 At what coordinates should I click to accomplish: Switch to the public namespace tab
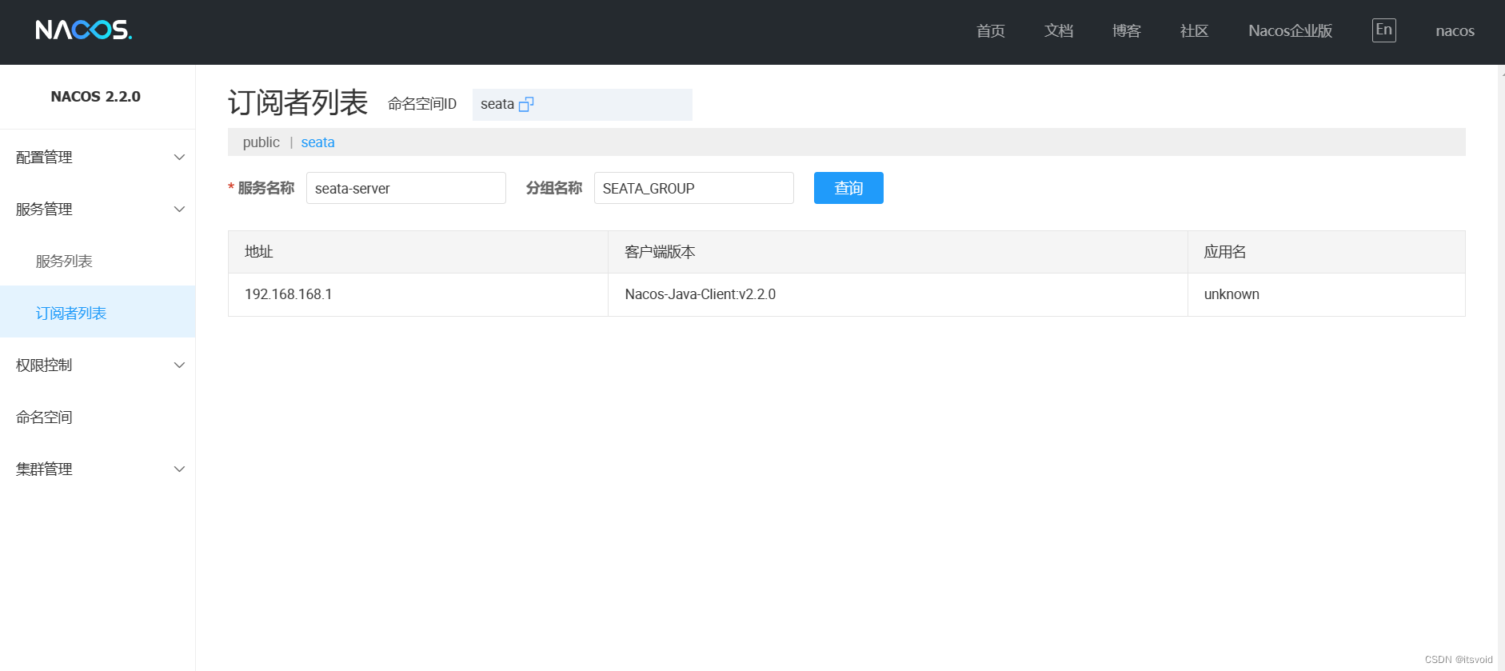(x=261, y=142)
